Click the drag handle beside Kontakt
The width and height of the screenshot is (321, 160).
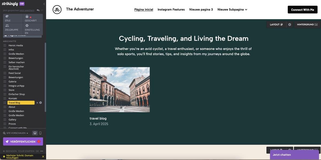(5, 98)
